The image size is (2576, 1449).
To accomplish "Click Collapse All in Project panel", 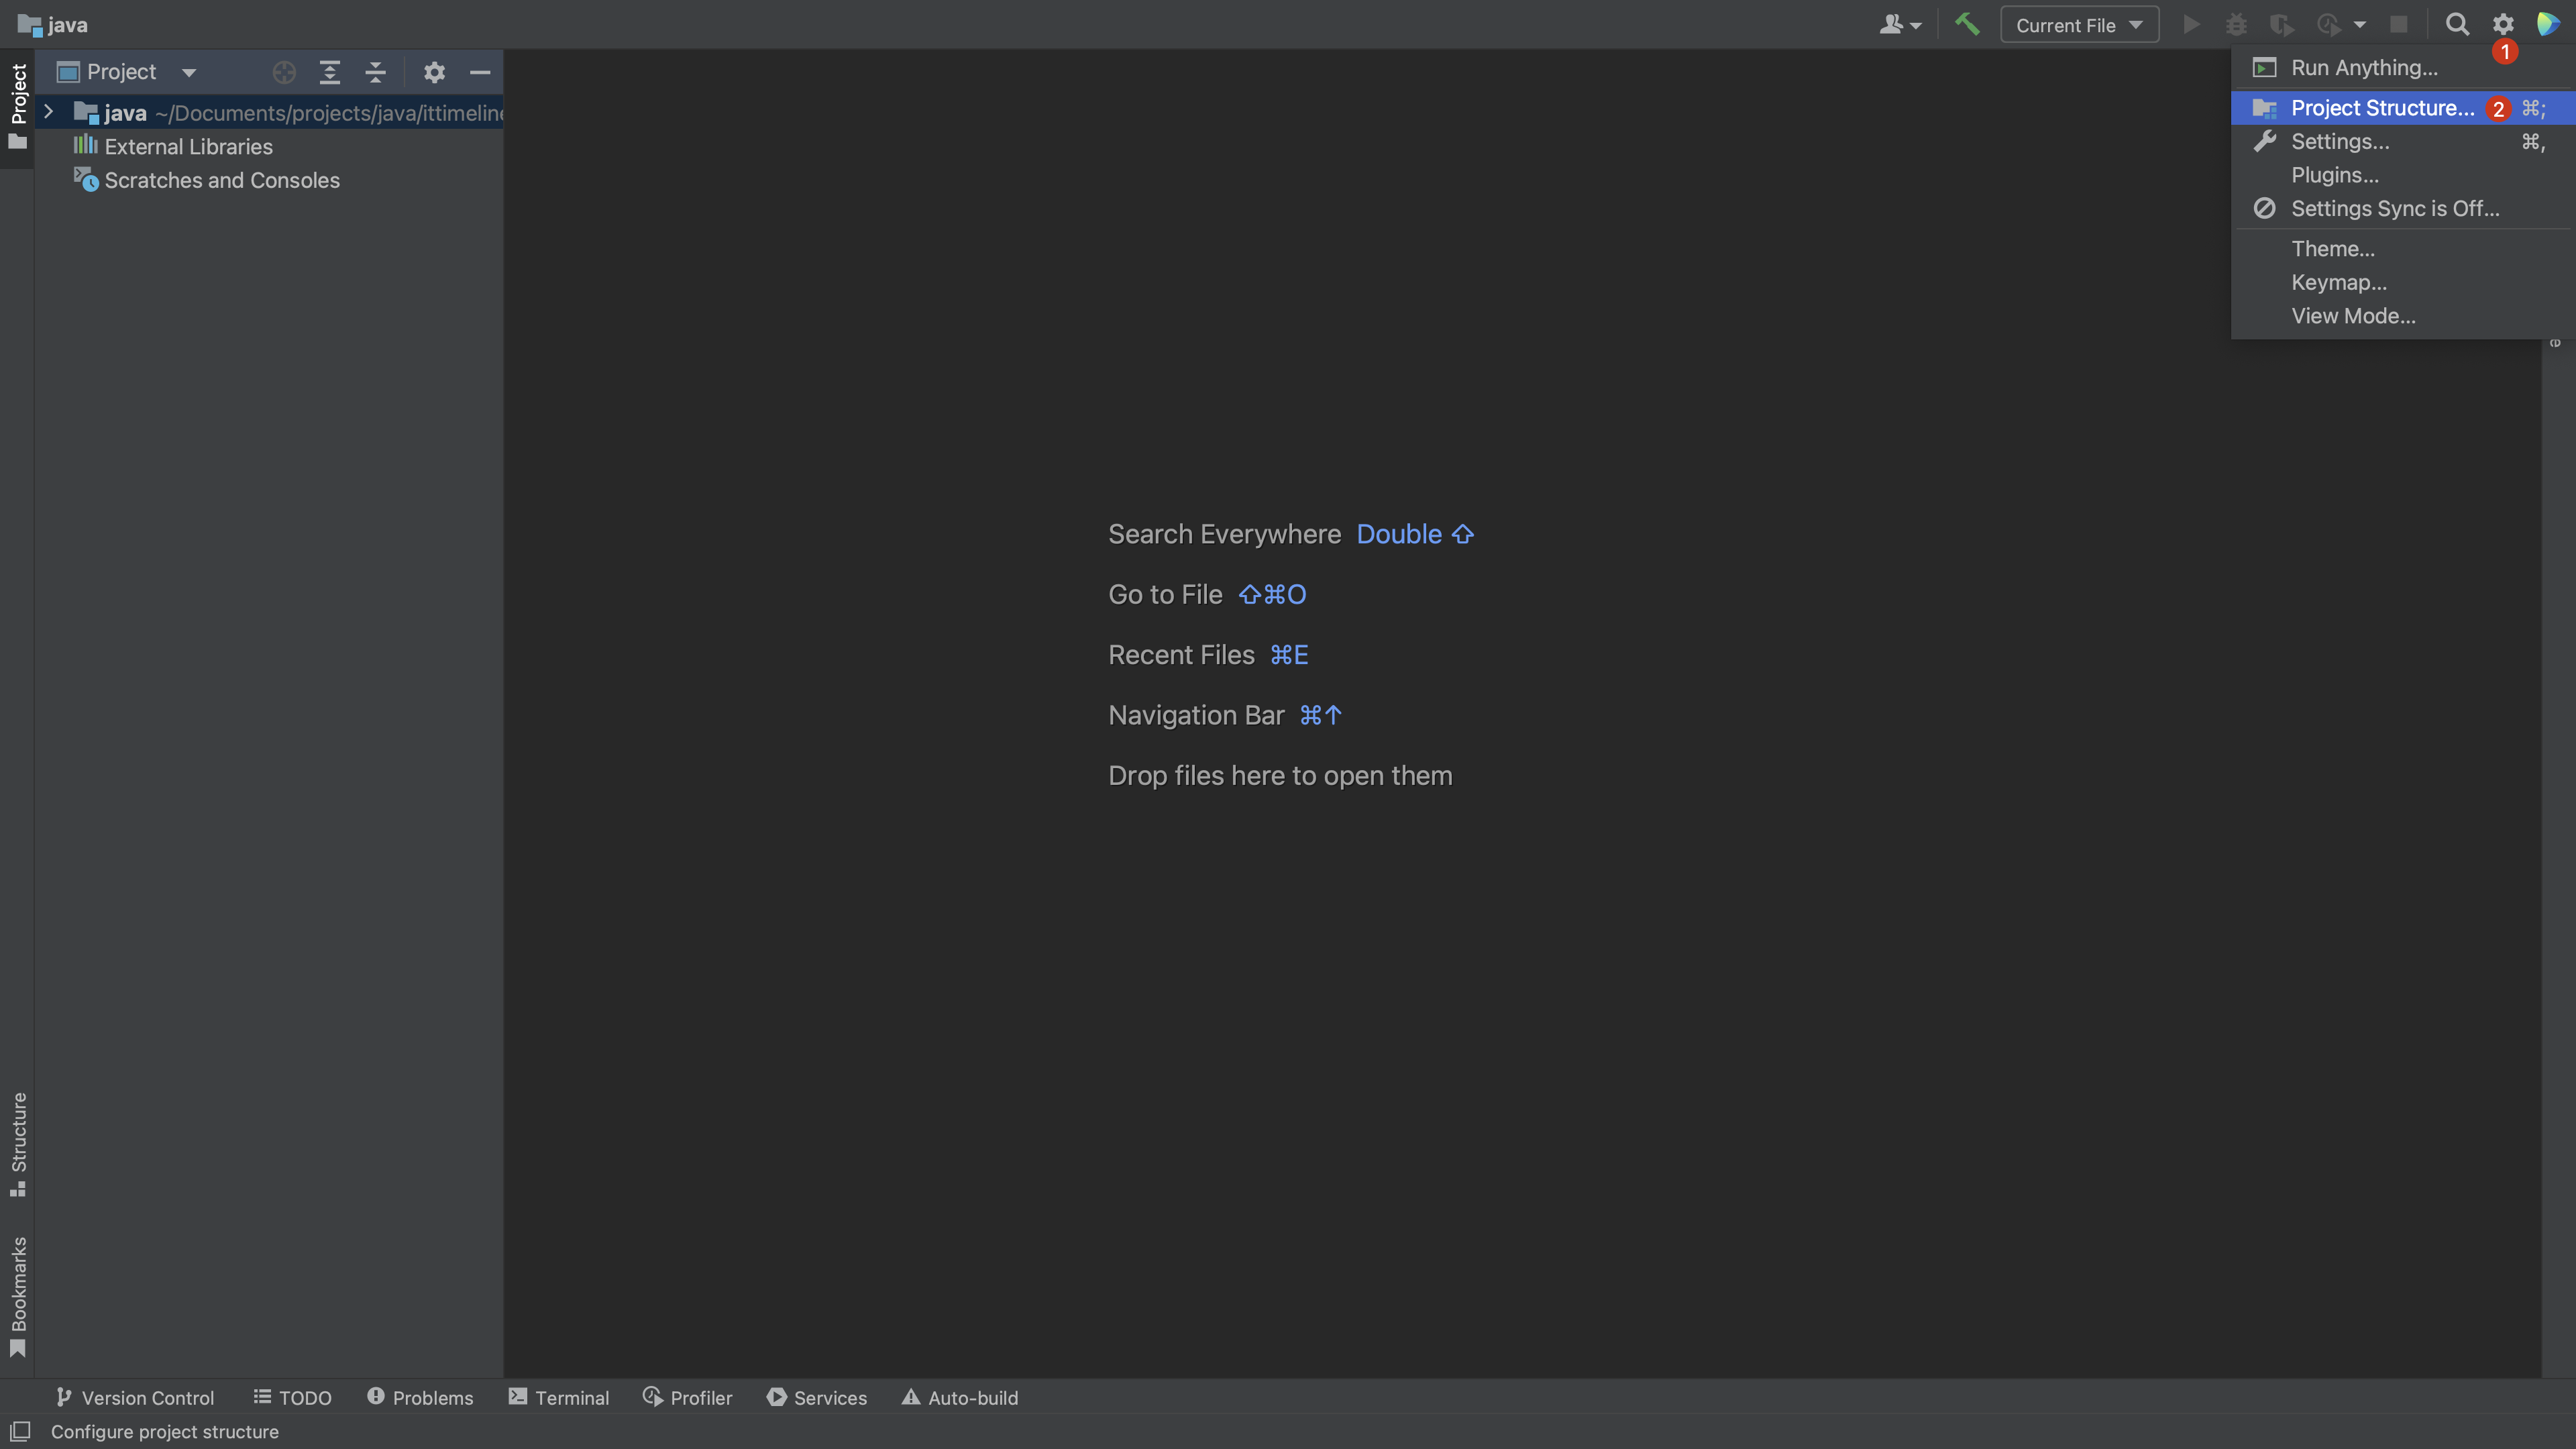I will coord(375,72).
